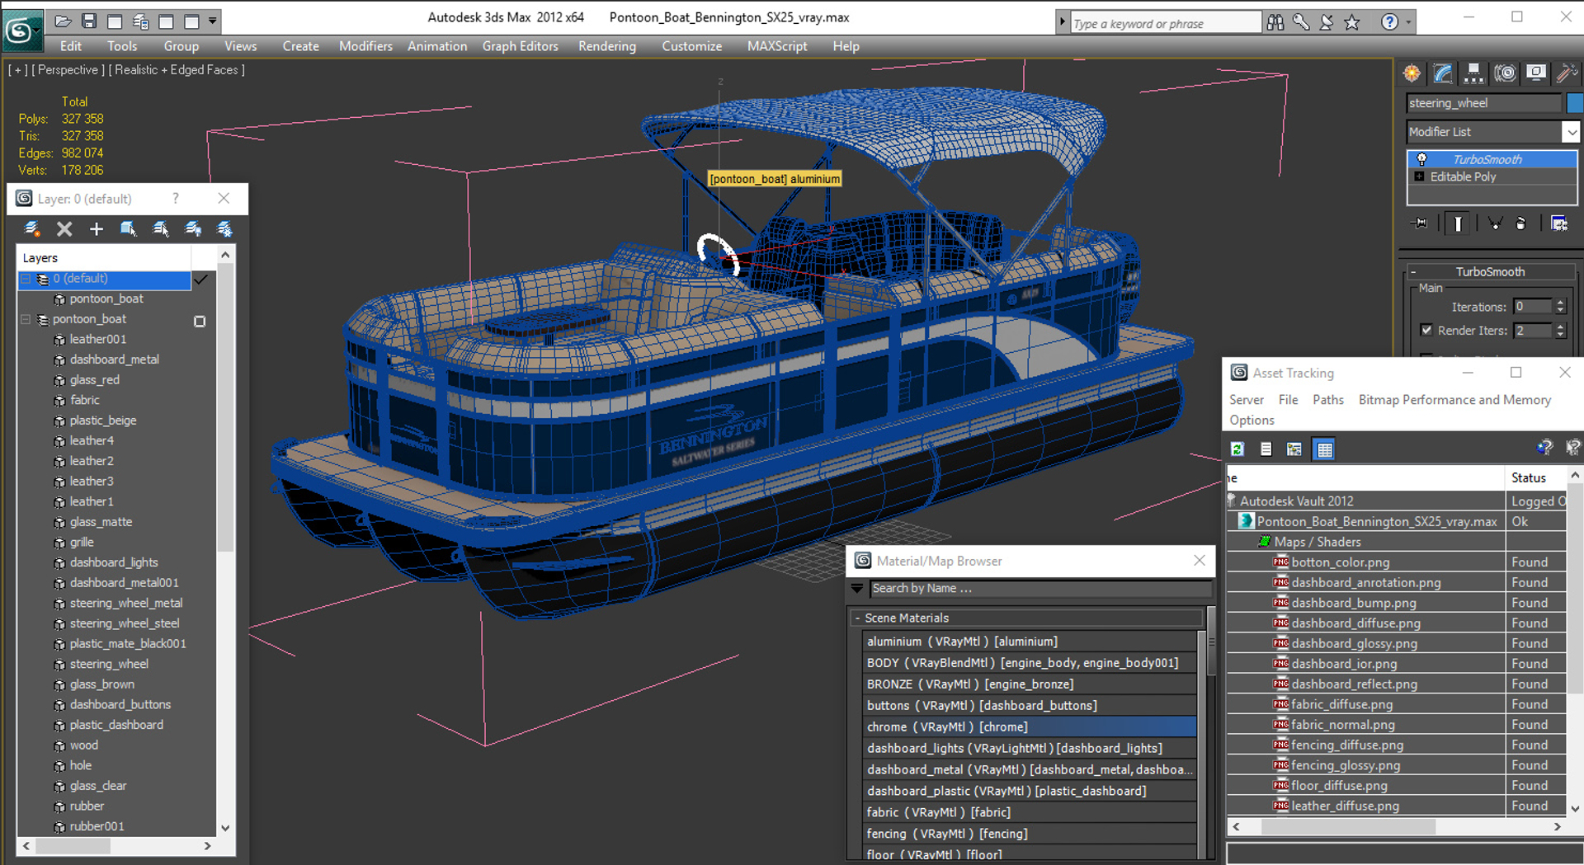Toggle Show End Result icon
1584x865 pixels.
tap(1458, 223)
